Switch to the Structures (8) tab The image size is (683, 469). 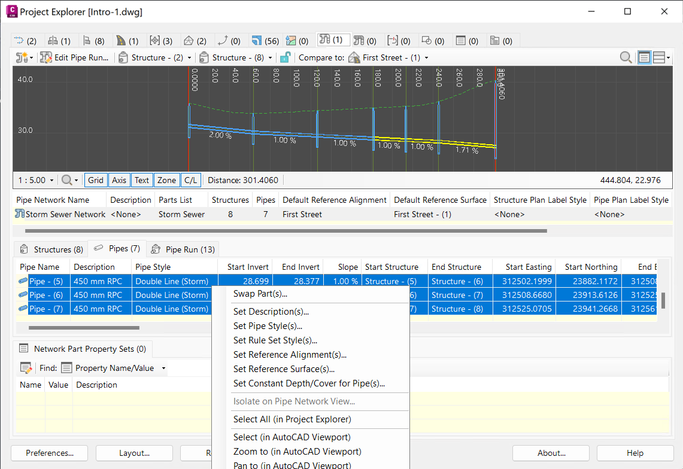point(52,249)
